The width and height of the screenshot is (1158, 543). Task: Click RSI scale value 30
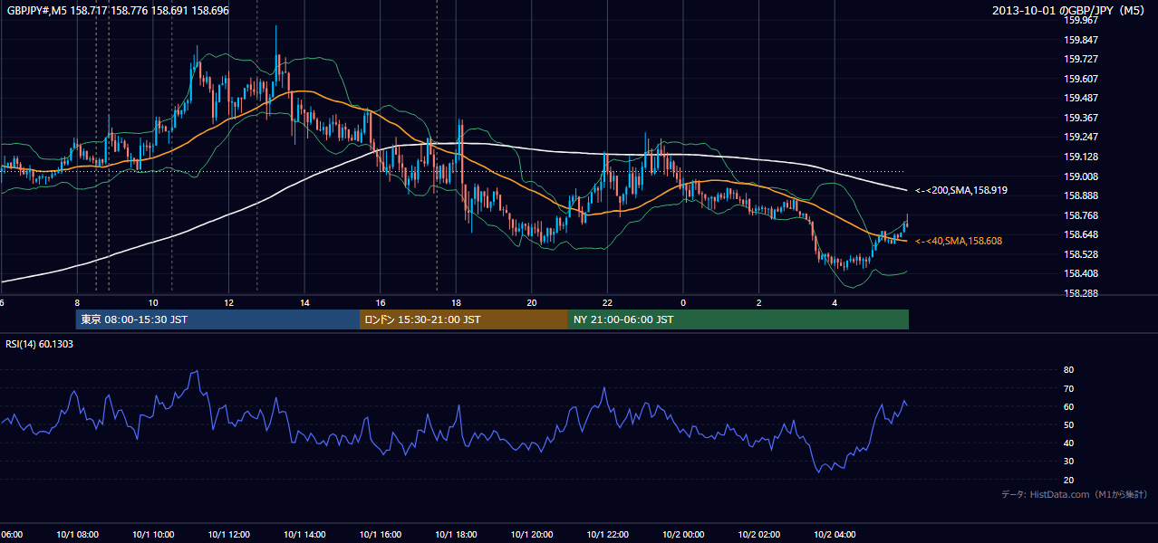pyautogui.click(x=1068, y=462)
